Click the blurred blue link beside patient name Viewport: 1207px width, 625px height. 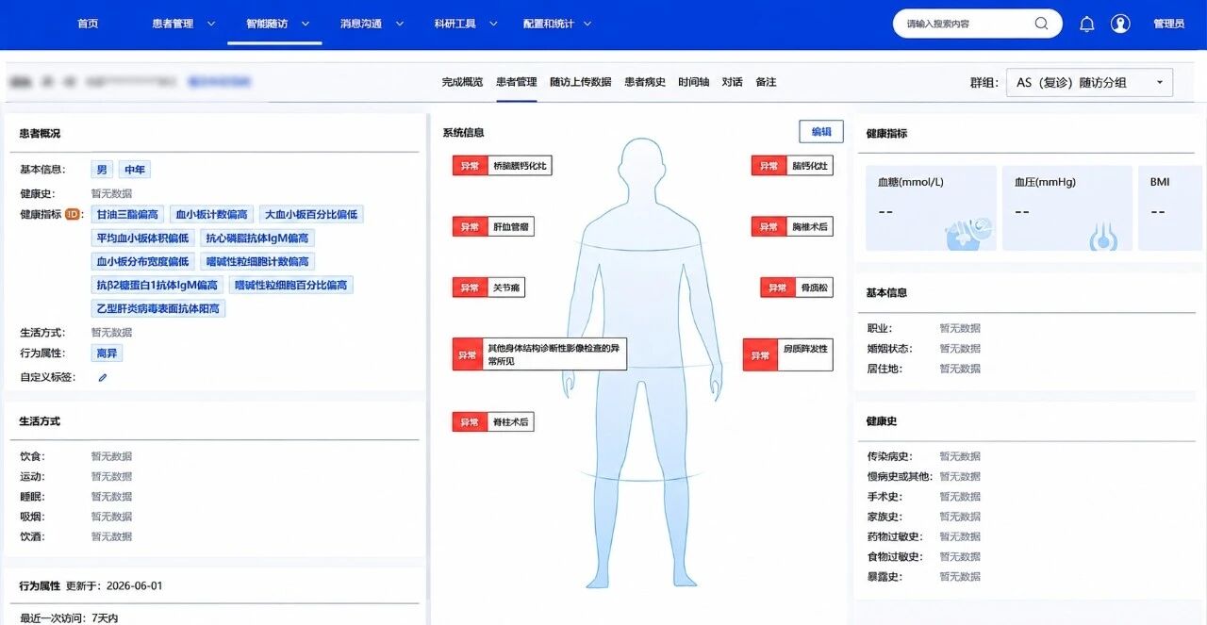pos(218,82)
